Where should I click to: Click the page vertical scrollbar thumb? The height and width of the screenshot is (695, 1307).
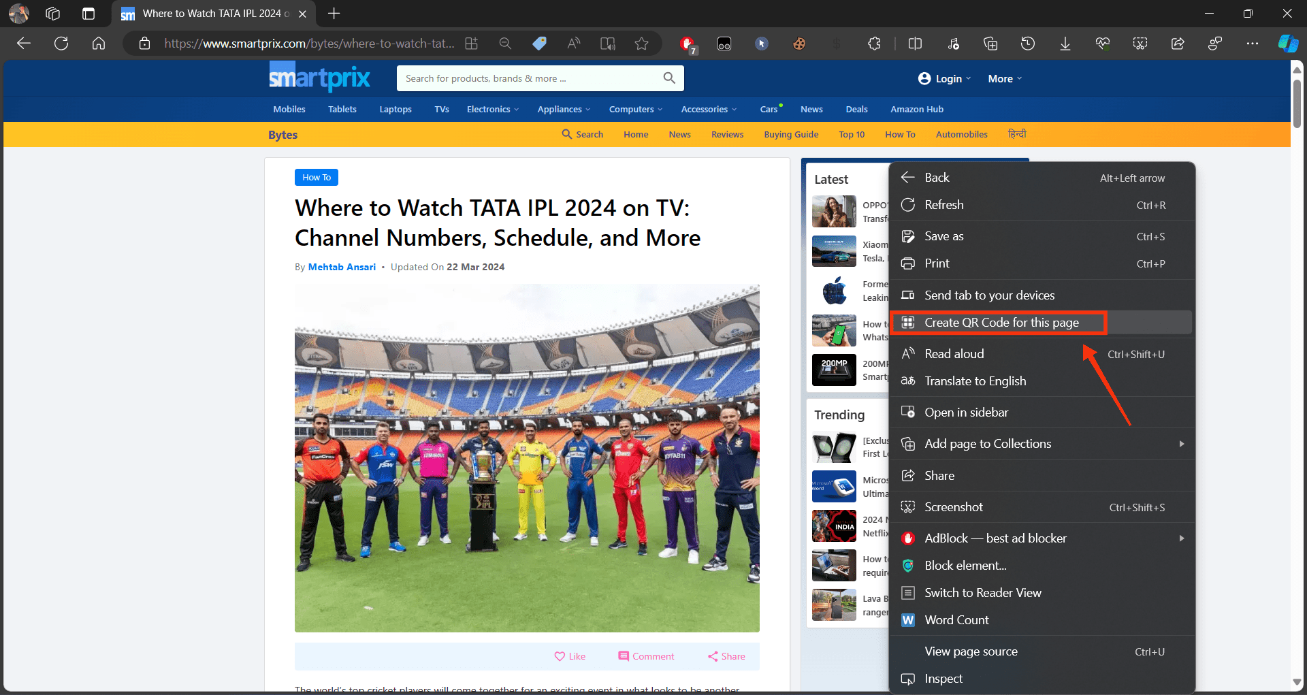pyautogui.click(x=1297, y=102)
